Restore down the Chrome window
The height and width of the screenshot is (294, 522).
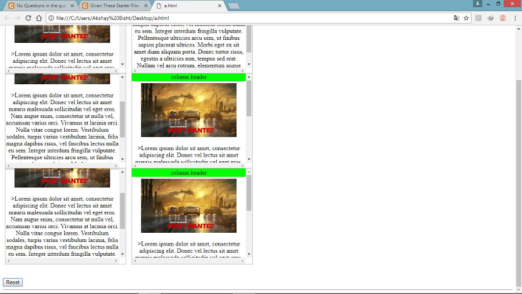pos(498,4)
